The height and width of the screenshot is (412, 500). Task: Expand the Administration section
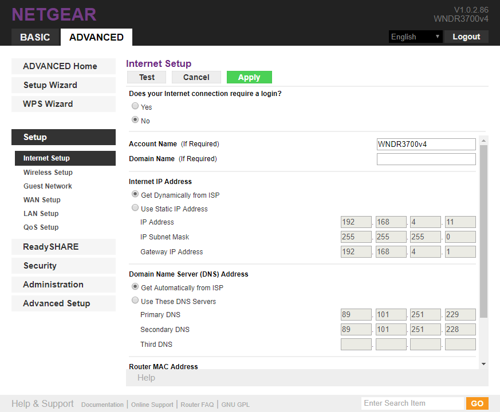tap(64, 285)
